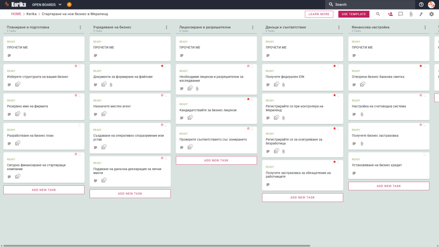Toggle star on Документи за формиране на файлове
439x247 pixels.
162,66
